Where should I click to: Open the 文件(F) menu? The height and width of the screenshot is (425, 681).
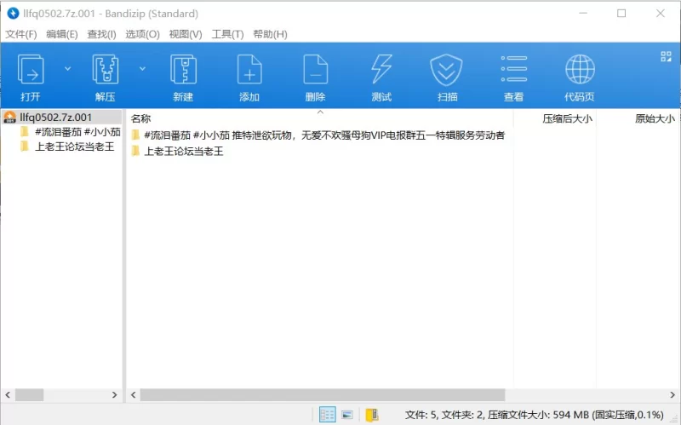coord(20,34)
